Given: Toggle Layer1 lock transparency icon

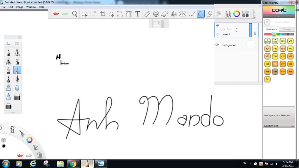Looking at the screenshot, I should (x=255, y=33).
